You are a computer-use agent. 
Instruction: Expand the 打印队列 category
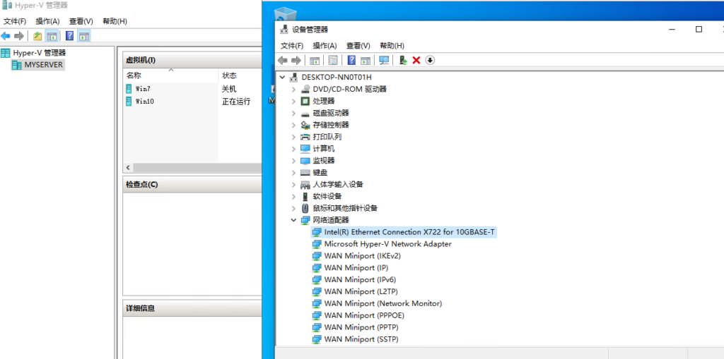[x=293, y=137]
